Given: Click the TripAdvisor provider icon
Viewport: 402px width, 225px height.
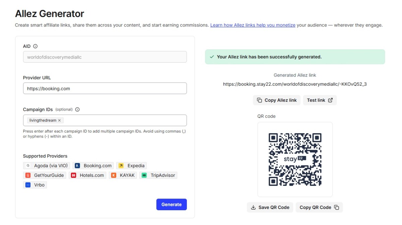Looking at the screenshot, I should (x=144, y=175).
